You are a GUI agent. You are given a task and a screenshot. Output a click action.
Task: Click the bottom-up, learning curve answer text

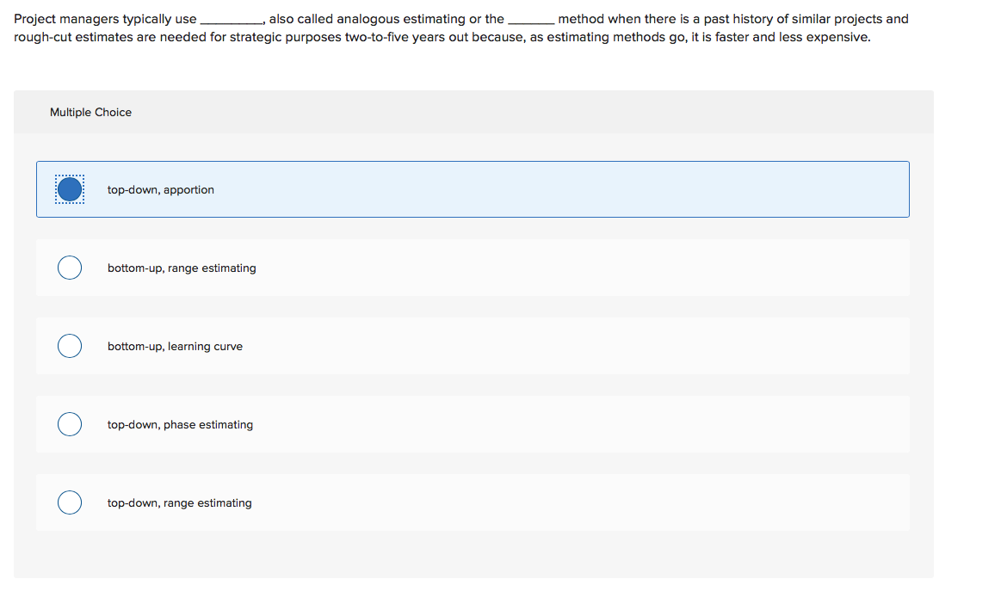point(175,346)
